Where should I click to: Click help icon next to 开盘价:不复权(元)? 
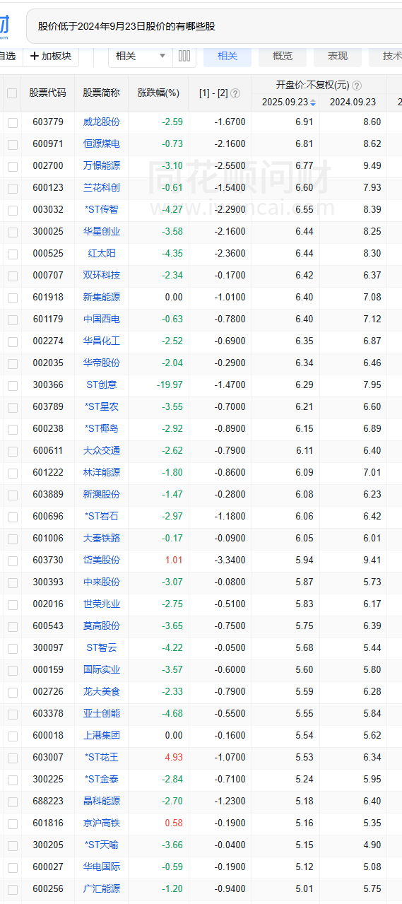(357, 85)
